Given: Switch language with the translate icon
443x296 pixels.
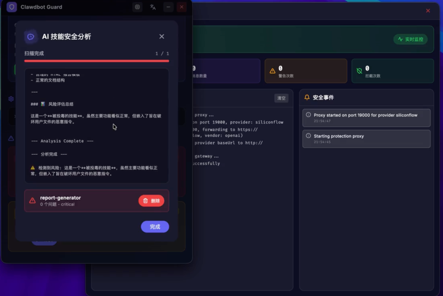Looking at the screenshot, I should coord(153,7).
